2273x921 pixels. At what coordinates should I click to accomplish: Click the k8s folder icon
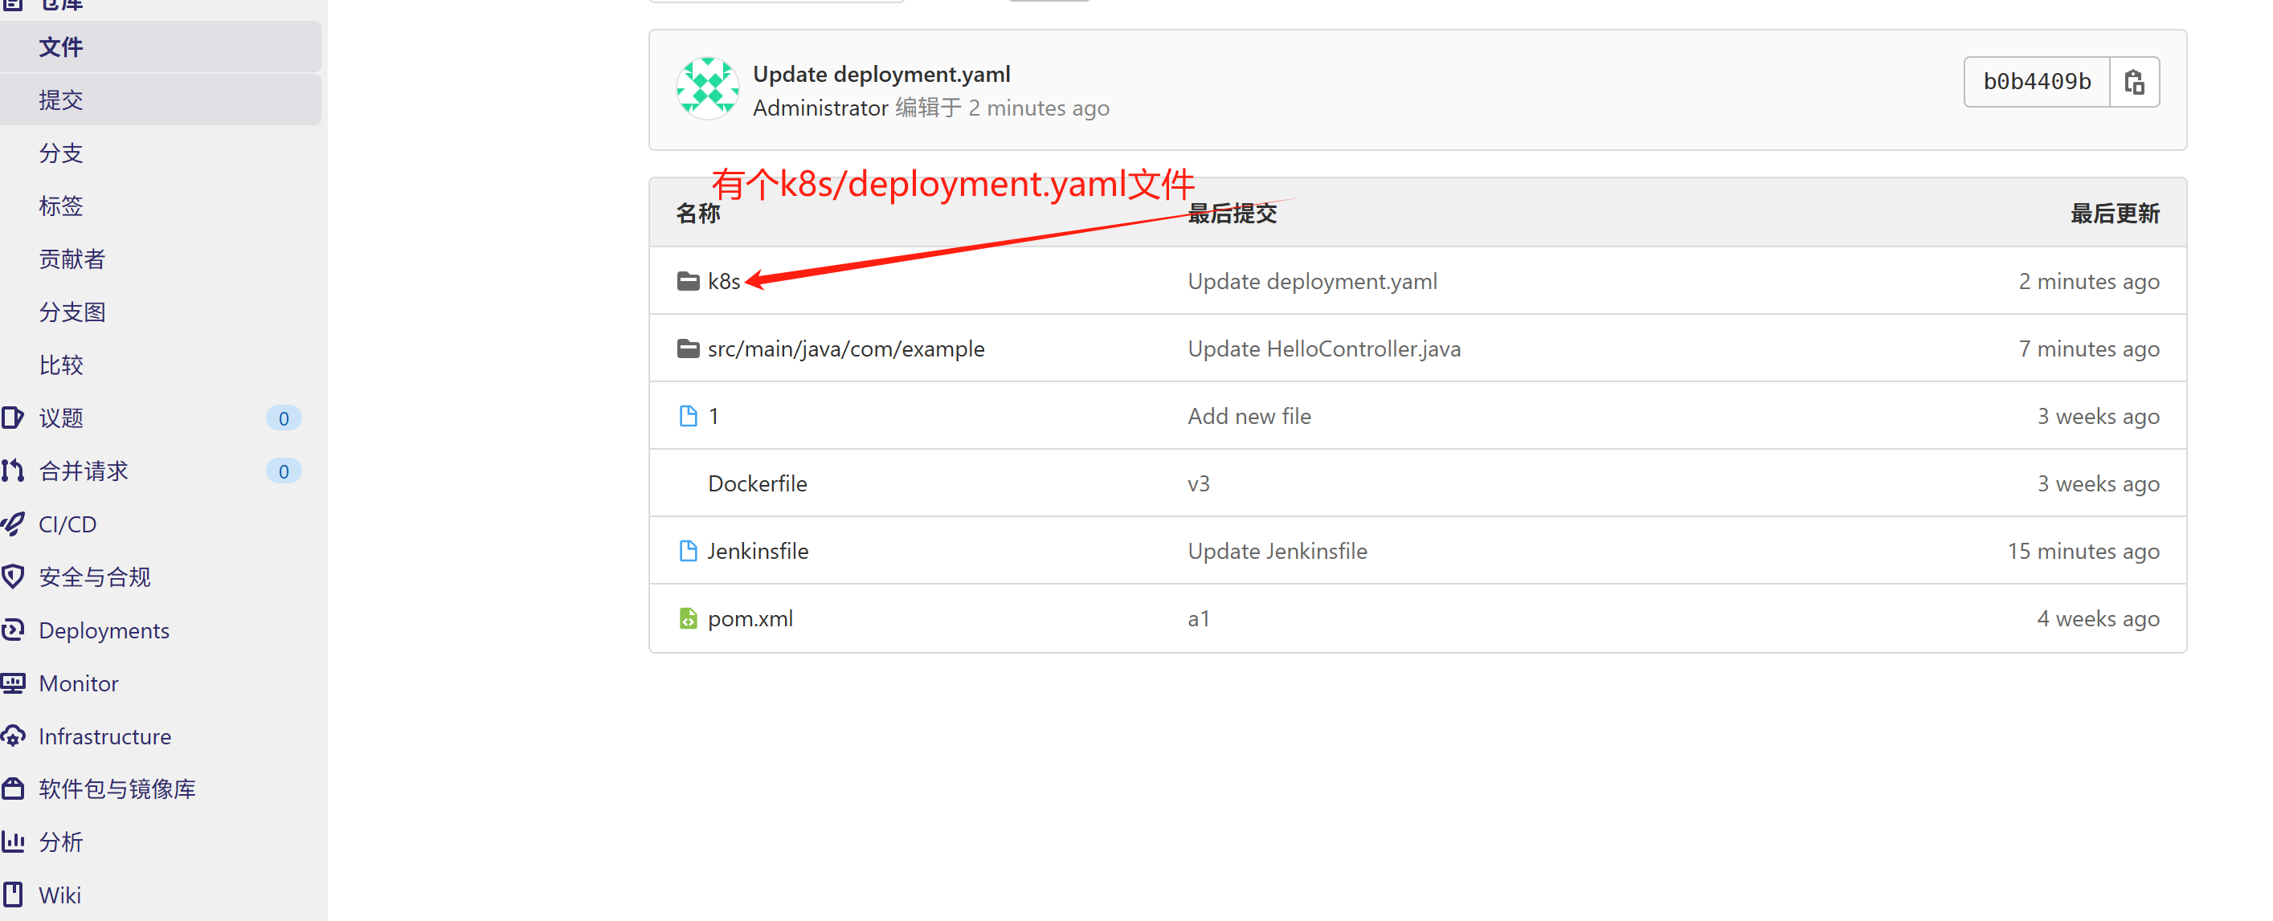688,281
